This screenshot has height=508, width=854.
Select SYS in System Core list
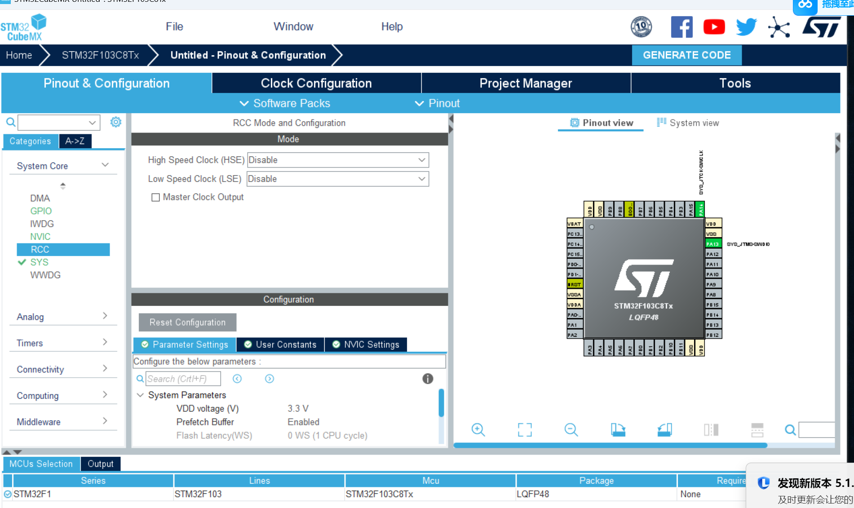click(39, 262)
